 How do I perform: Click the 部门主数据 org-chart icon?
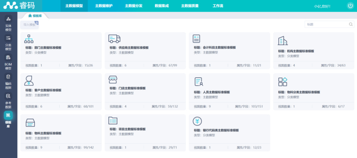point(29,39)
